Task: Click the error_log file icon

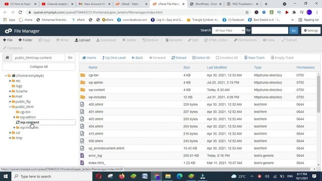Action: pos(82,155)
